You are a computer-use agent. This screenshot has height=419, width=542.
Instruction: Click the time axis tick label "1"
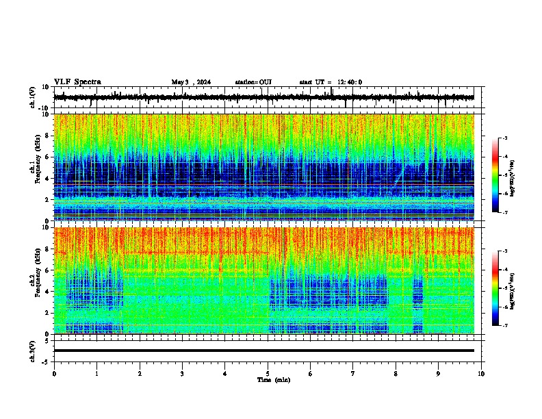[96, 374]
